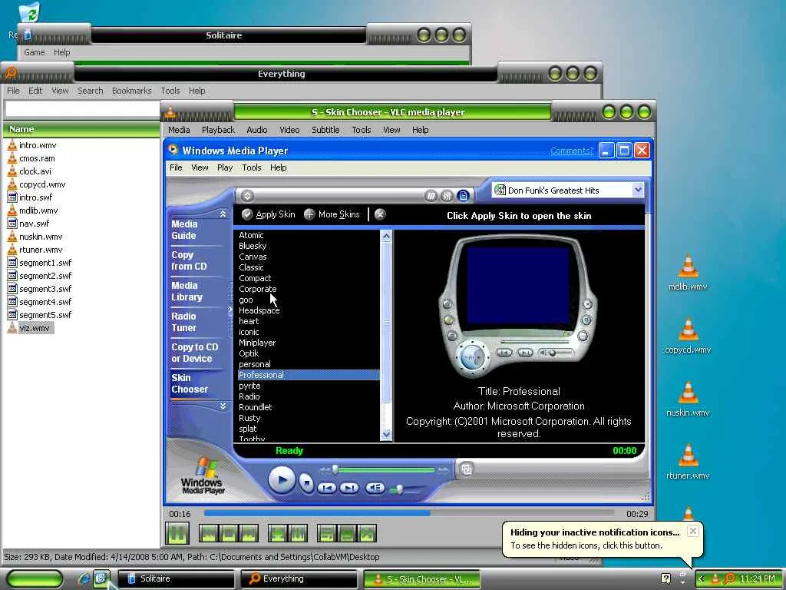The image size is (786, 590).
Task: Click the skin list scrollbar down arrow
Action: (x=386, y=434)
